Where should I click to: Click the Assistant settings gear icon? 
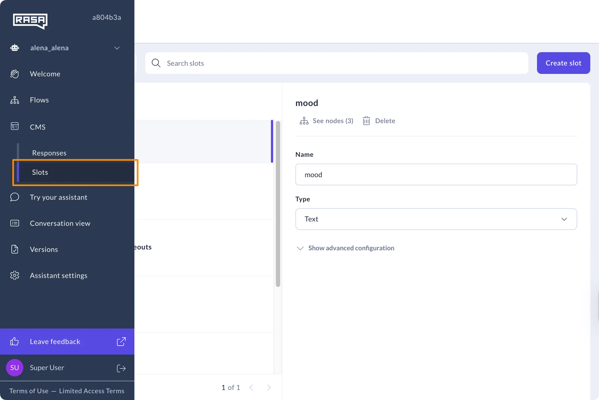[x=15, y=275]
